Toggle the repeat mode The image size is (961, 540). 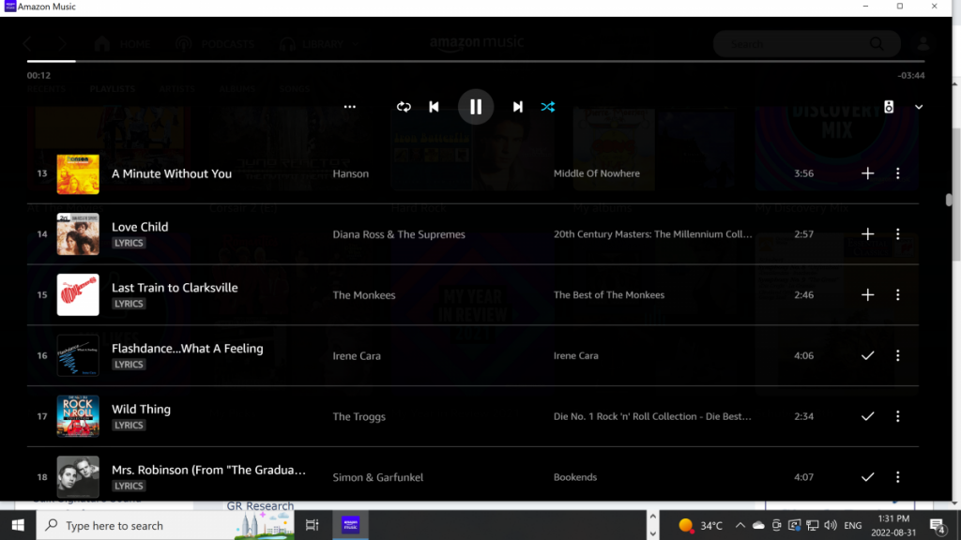tap(404, 107)
